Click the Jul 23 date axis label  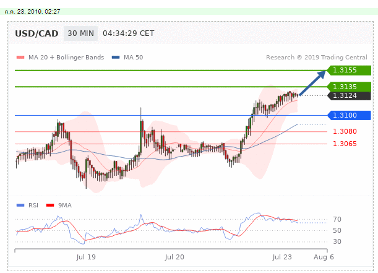click(x=282, y=257)
